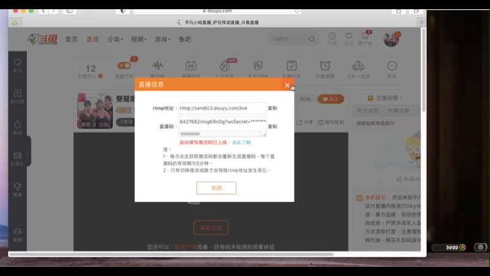Click the 斗鱼 Douyu logo
490x276 pixels.
(43, 39)
